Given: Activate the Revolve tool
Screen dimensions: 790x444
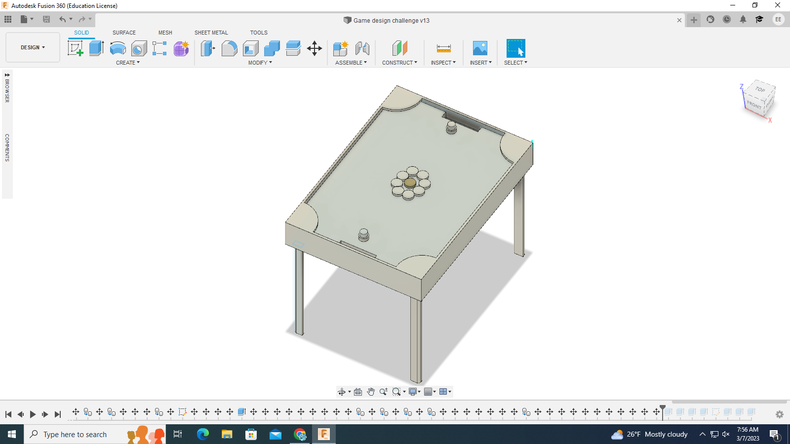Looking at the screenshot, I should tap(117, 48).
